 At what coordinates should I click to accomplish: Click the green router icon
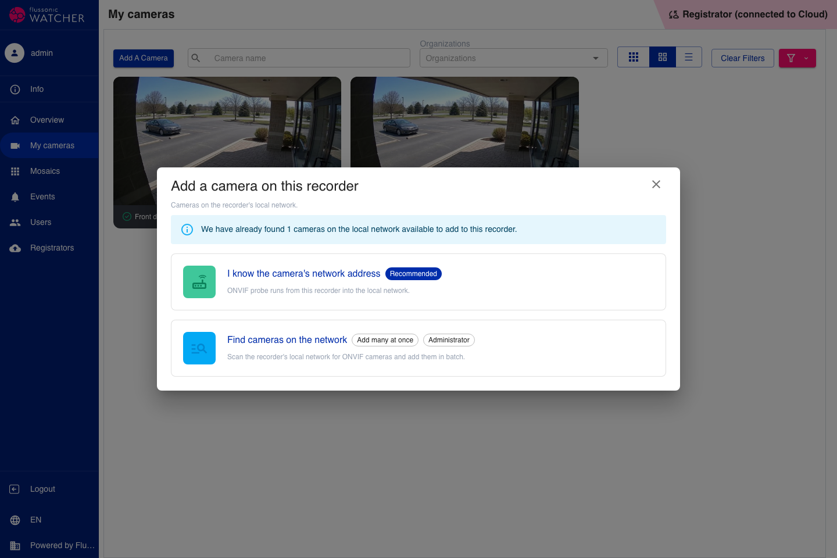click(x=199, y=282)
